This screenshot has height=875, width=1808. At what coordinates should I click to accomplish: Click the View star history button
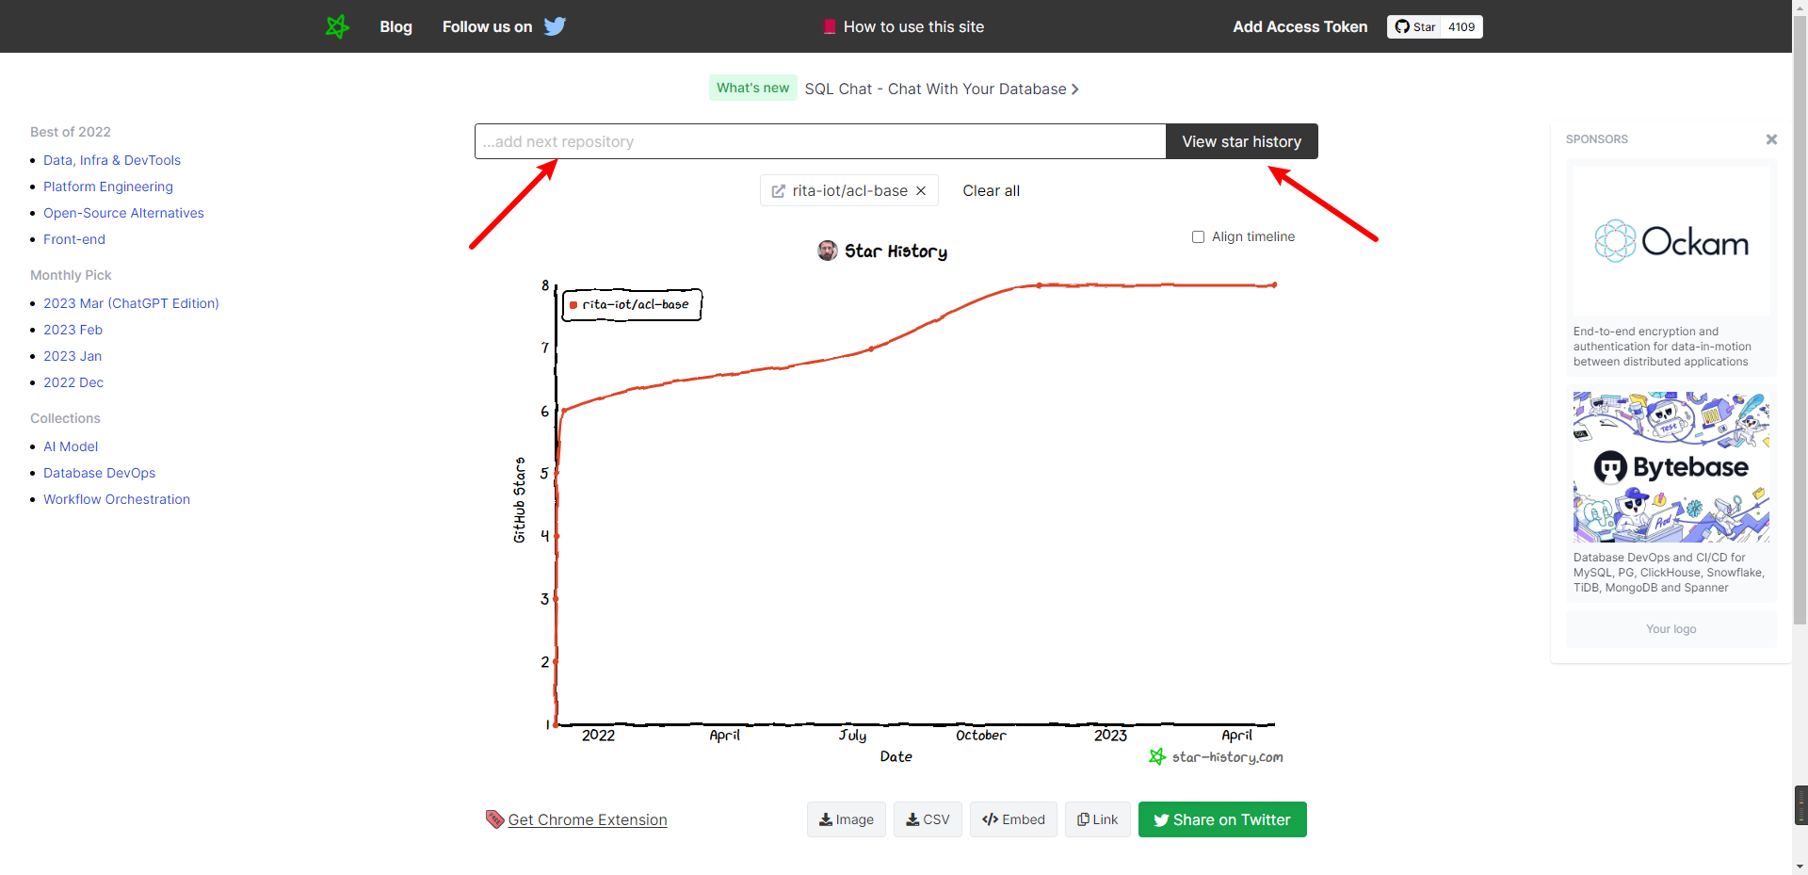pos(1241,141)
